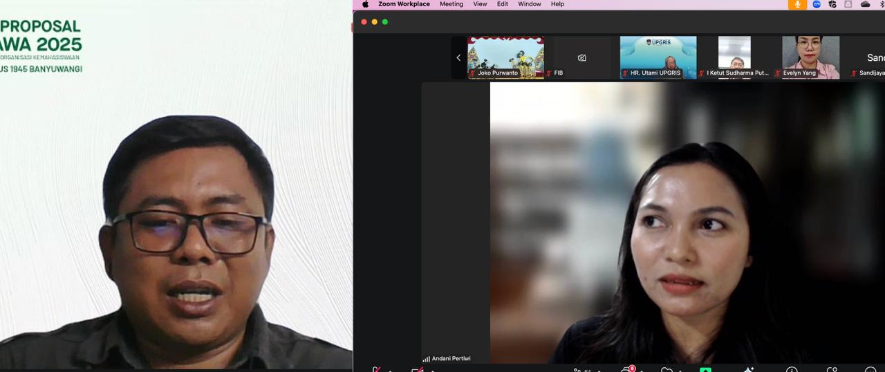This screenshot has height=372, width=885.
Task: Open the Window menu
Action: 530,4
